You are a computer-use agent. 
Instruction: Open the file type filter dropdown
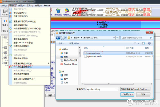149,89
